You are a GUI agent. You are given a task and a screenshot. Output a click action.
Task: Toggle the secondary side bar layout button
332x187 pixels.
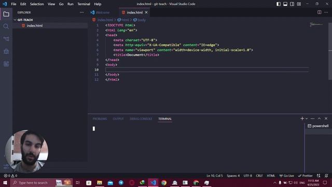click(x=292, y=4)
